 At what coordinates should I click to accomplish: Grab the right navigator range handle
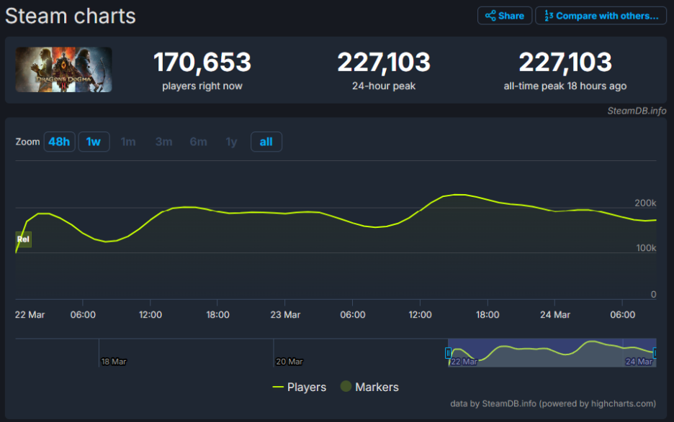655,353
